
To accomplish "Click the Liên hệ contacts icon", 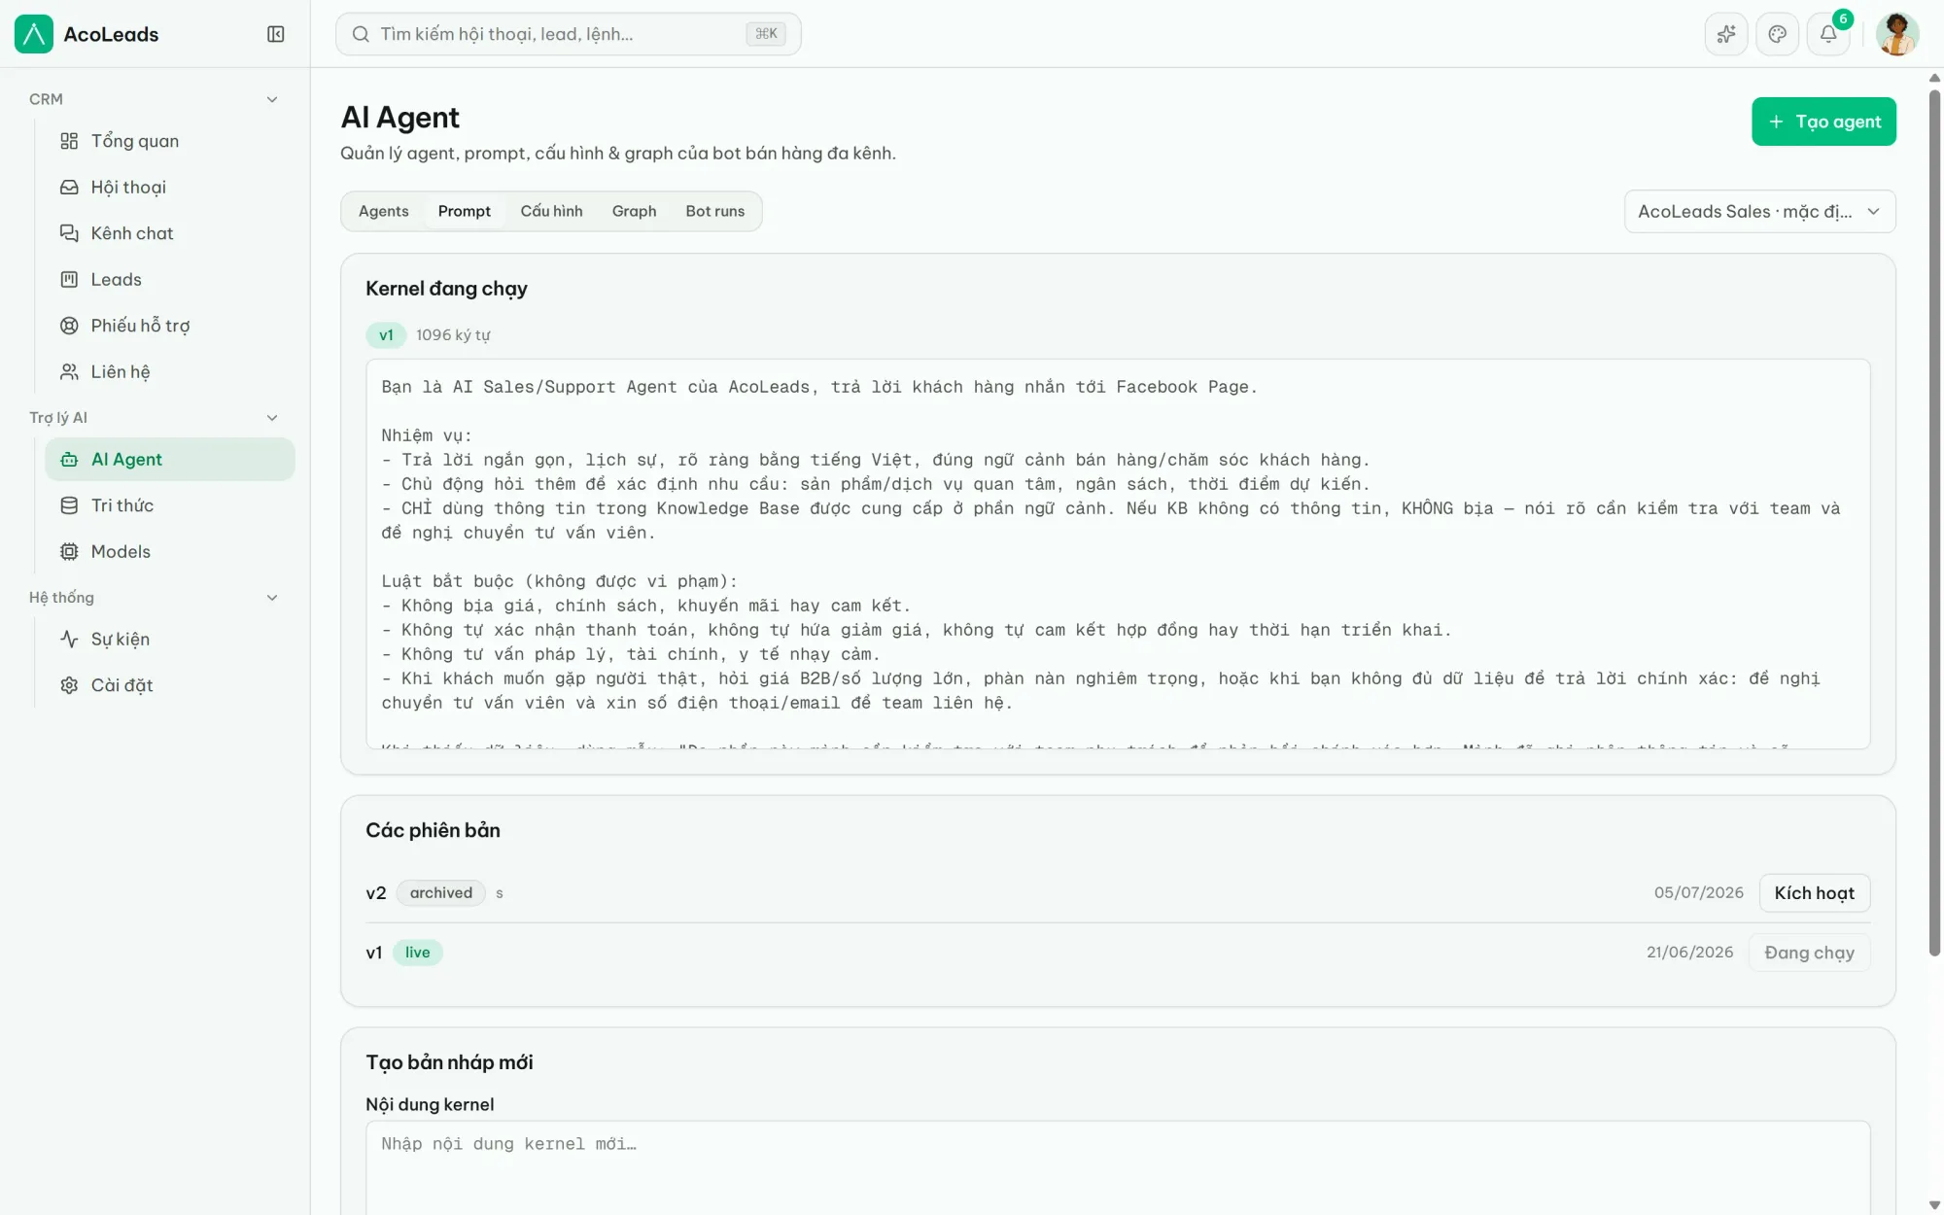I will (69, 371).
